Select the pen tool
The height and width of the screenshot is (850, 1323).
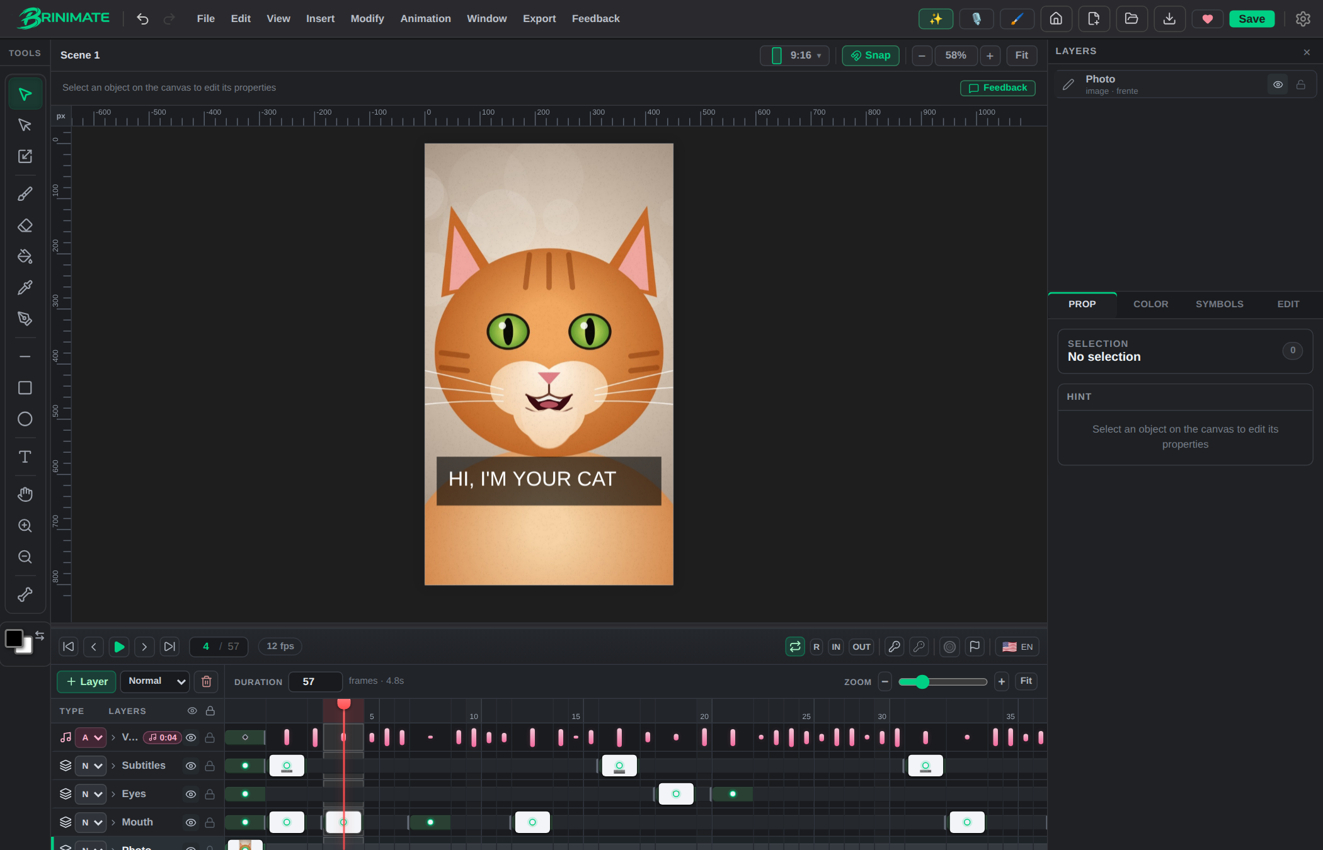[25, 319]
